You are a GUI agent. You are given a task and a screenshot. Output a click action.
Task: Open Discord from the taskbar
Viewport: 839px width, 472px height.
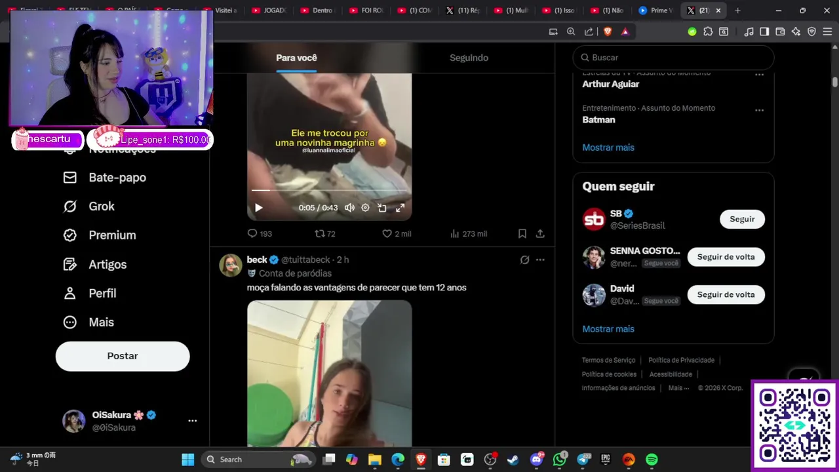tap(536, 460)
